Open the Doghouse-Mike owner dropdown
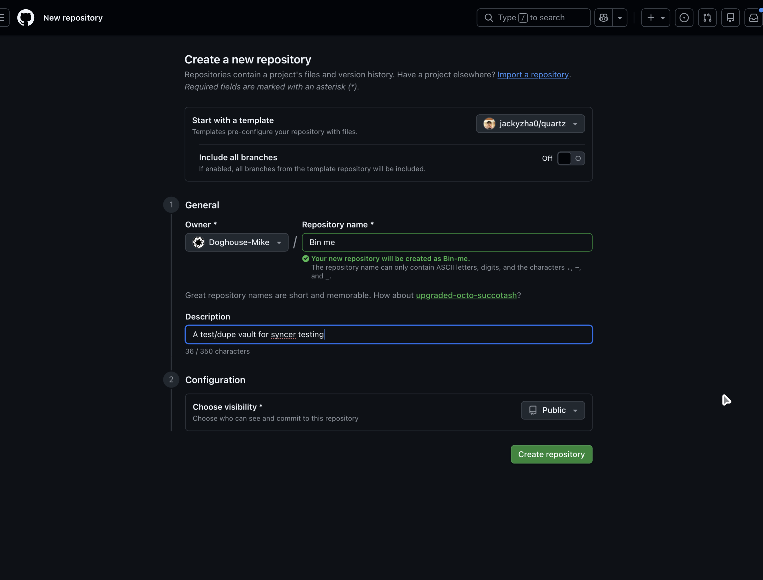This screenshot has width=763, height=580. [x=236, y=242]
